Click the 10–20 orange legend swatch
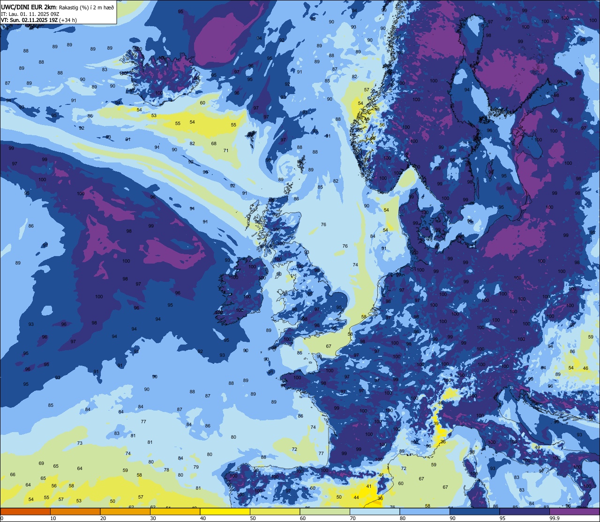Image resolution: width=600 pixels, height=522 pixels. 75,511
